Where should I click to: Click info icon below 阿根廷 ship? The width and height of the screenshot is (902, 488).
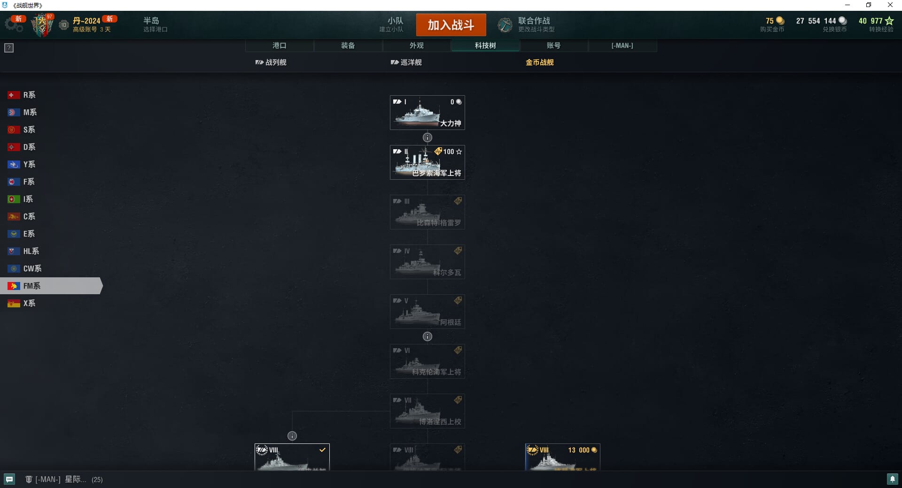pos(428,336)
